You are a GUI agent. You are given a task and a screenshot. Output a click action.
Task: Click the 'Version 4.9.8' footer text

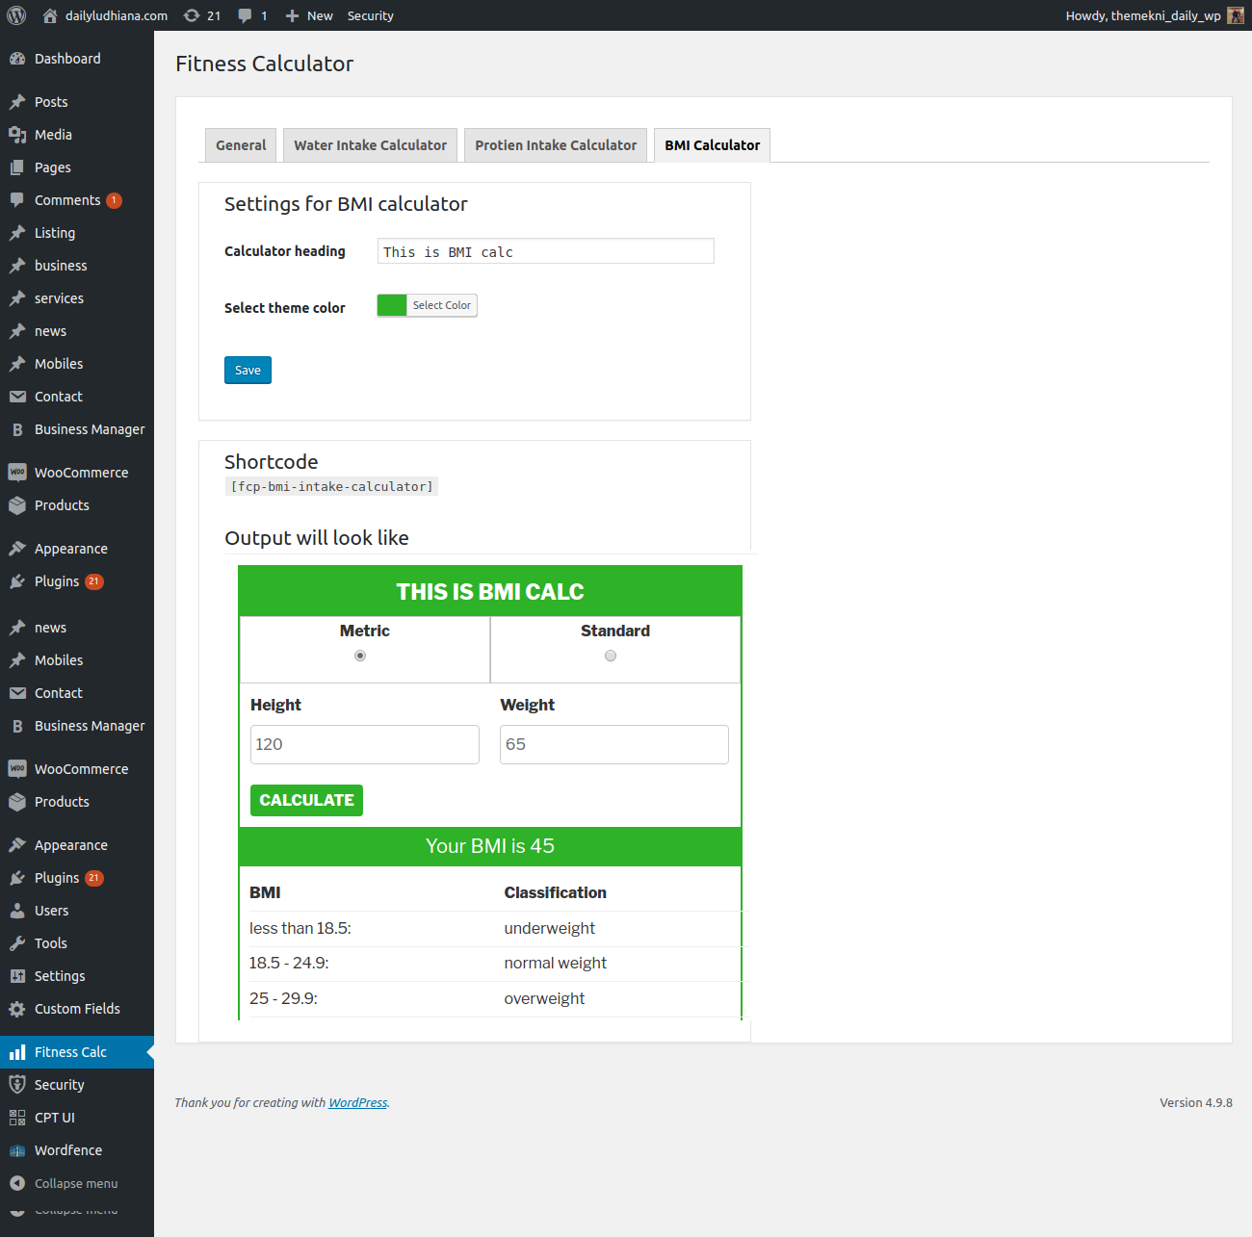[1196, 1103]
